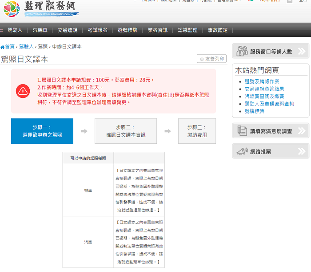Select the 機車 license type row
311x272 pixels.
88,190
